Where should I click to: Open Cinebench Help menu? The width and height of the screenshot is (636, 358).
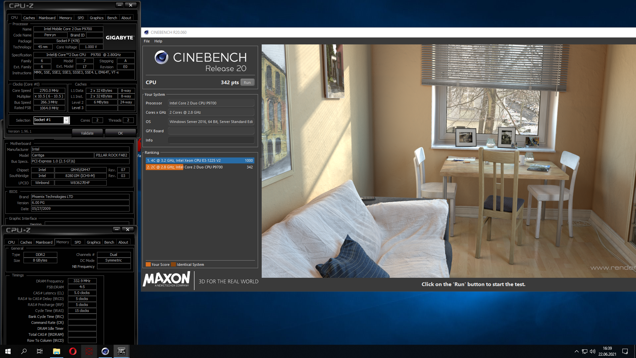tap(158, 41)
